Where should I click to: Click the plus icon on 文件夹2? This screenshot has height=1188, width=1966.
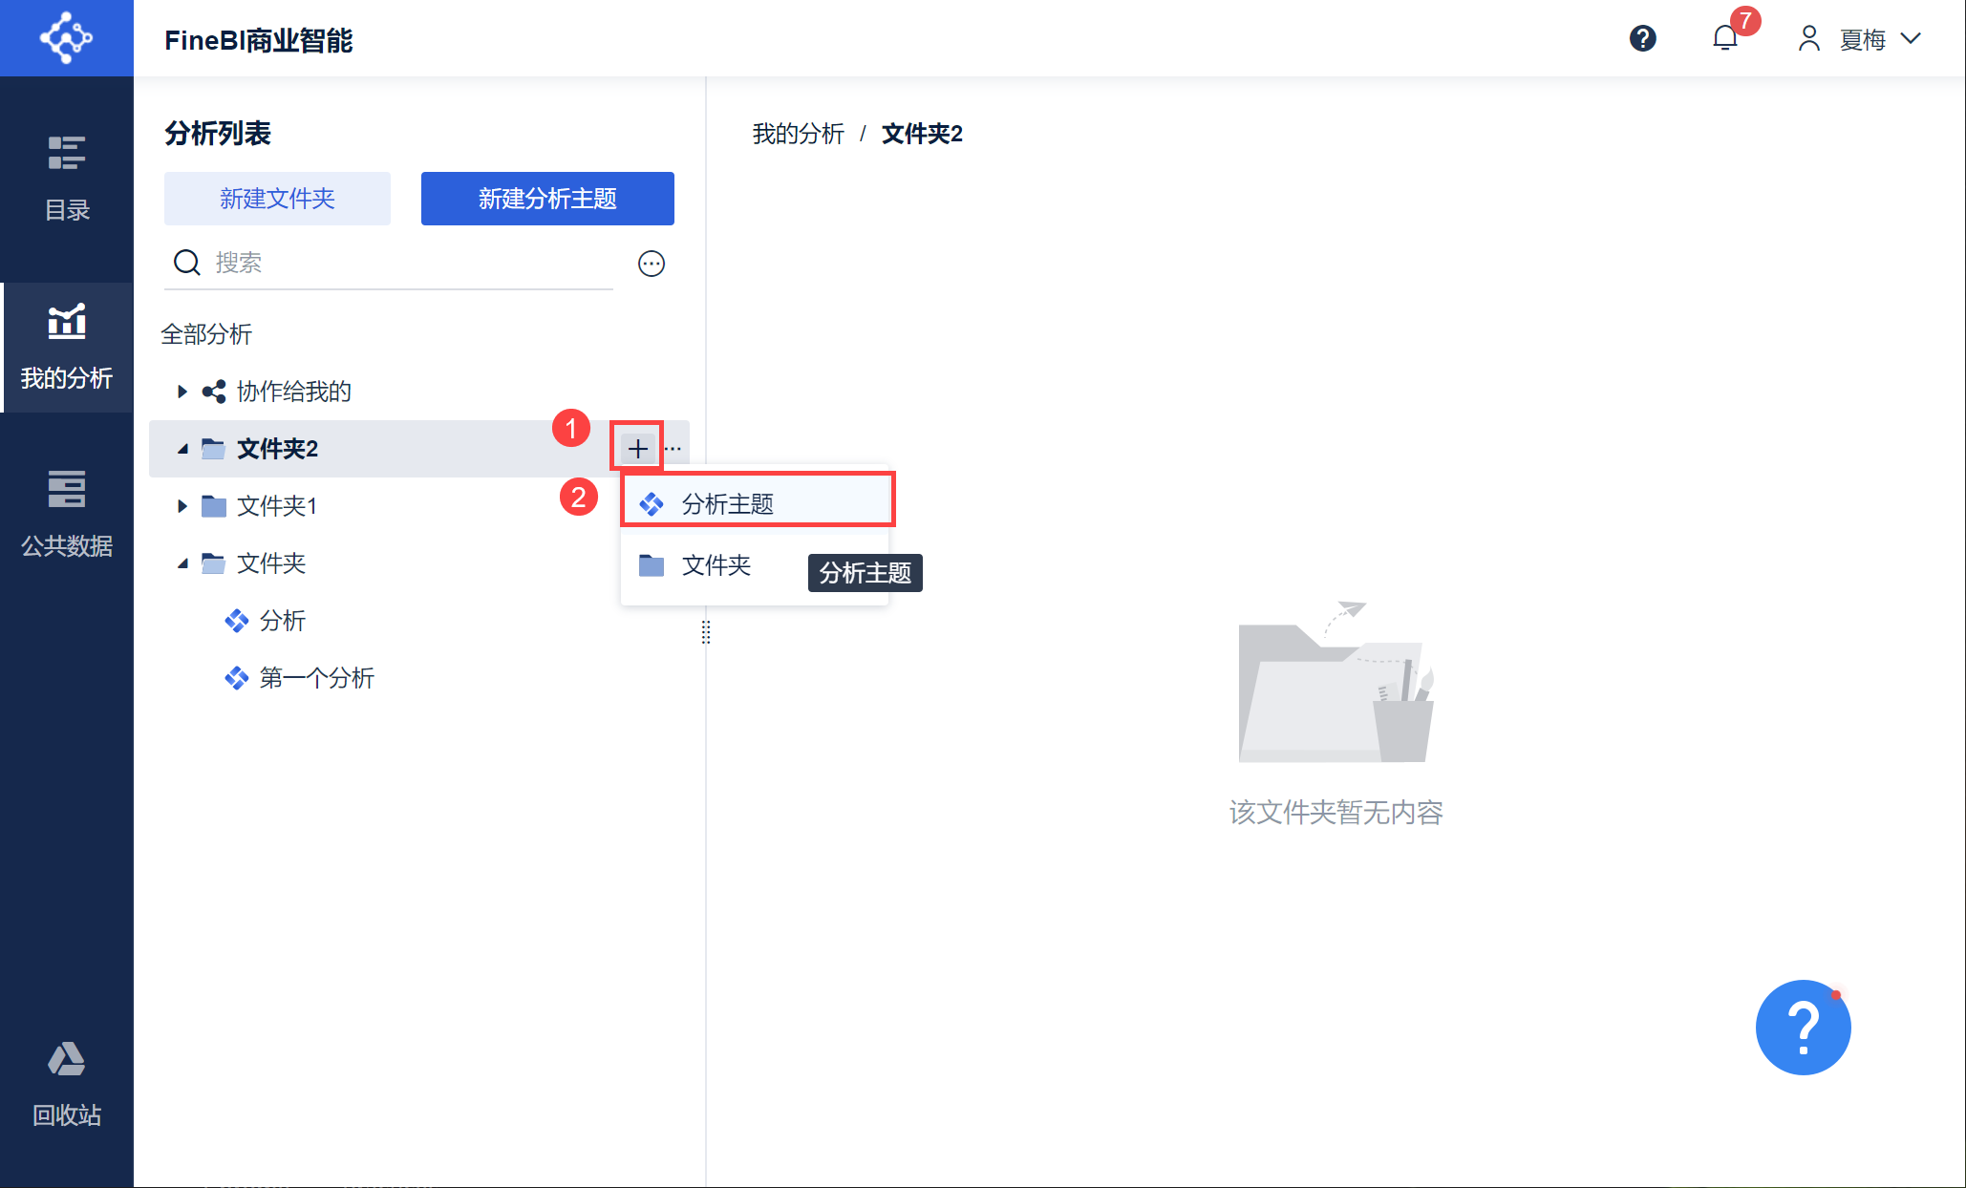638,449
